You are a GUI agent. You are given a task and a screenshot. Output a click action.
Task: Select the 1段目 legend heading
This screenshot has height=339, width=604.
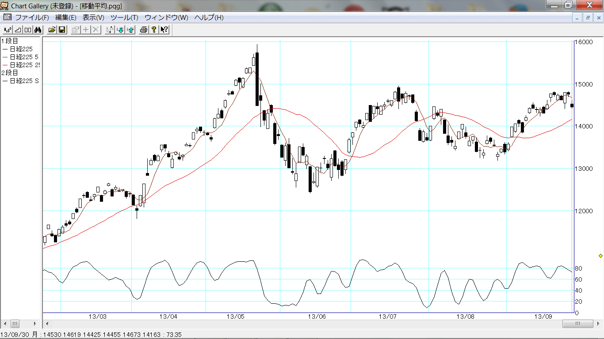pos(10,41)
